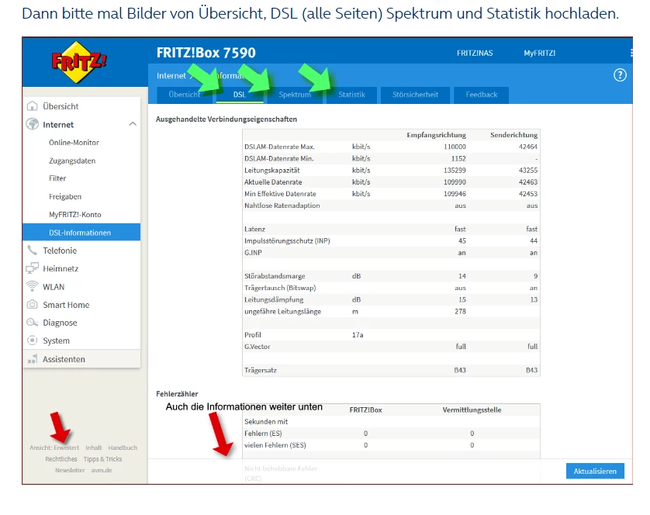
Task: Click the Aktualisieren button
Action: click(x=595, y=471)
